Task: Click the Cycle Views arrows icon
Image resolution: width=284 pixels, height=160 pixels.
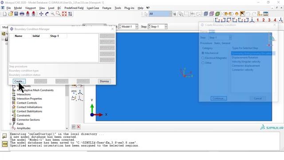Action: [70, 14]
